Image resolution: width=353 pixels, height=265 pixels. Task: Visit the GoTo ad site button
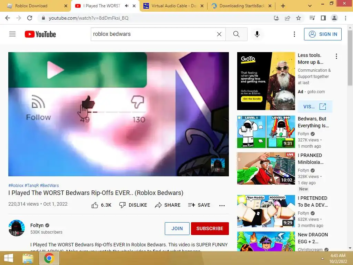(x=315, y=107)
